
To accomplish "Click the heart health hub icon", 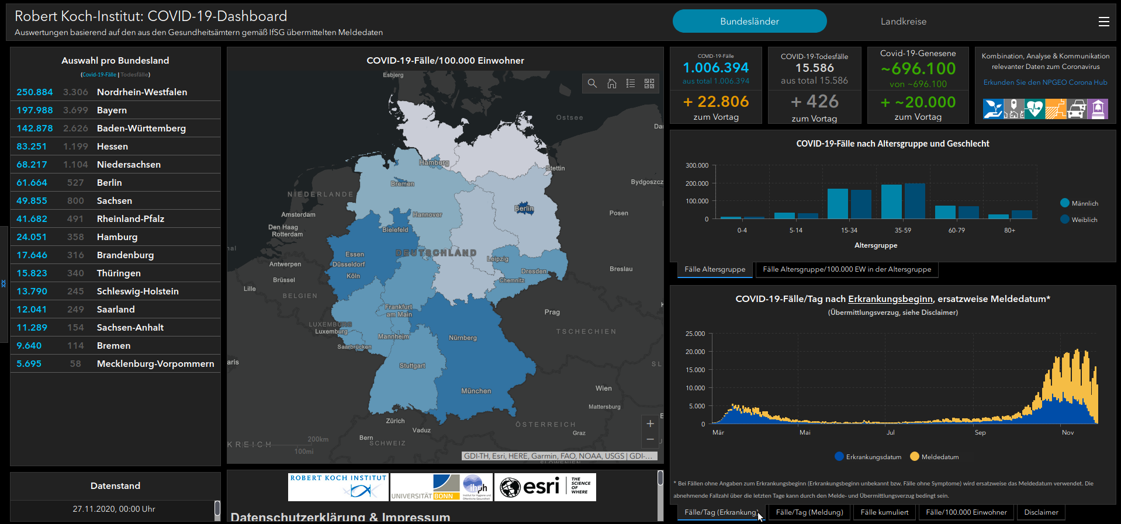I will point(1034,109).
